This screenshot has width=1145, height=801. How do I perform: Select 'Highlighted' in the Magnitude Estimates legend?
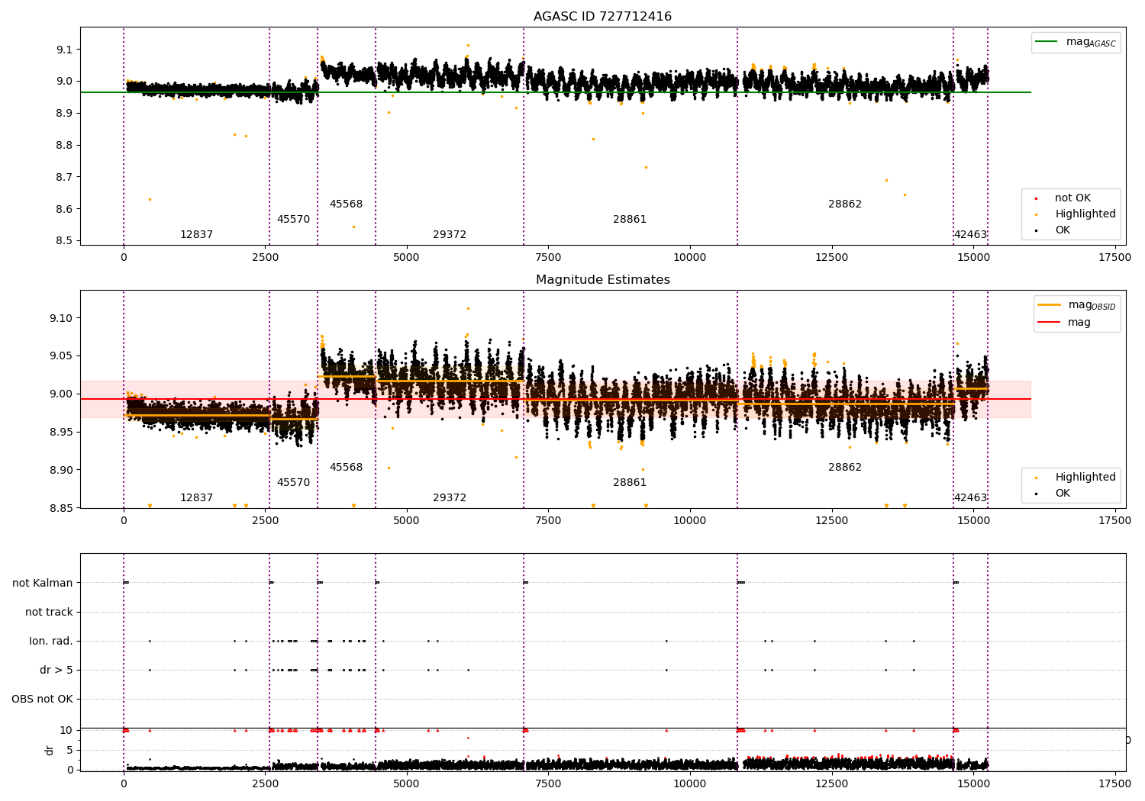coord(1085,478)
